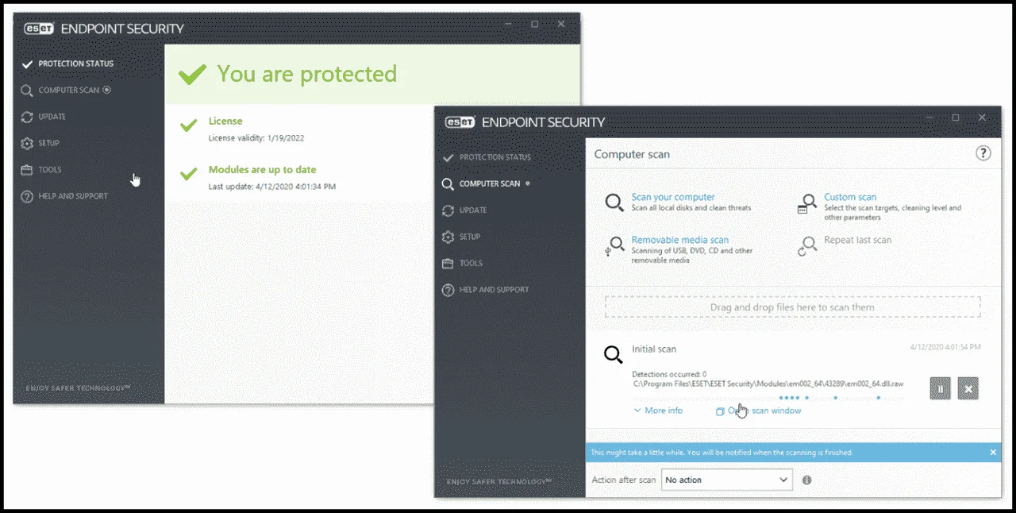Viewport: 1016px width, 513px height.
Task: Click magnifier icon beside Computer Scan, back window
Action: tap(27, 91)
